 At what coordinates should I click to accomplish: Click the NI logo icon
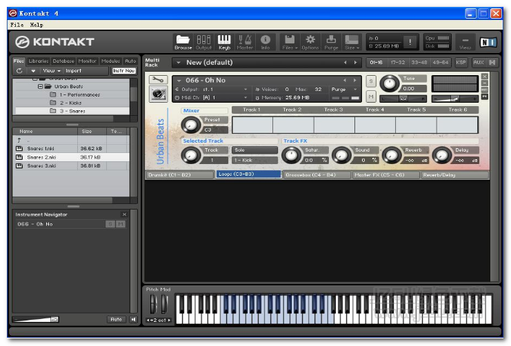pyautogui.click(x=488, y=42)
